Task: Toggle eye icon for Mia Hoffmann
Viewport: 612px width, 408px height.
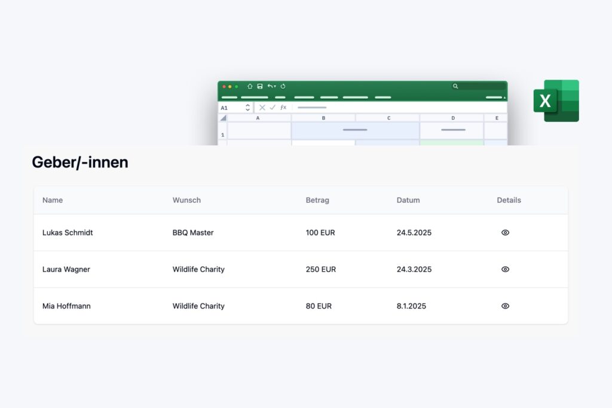Action: tap(505, 306)
